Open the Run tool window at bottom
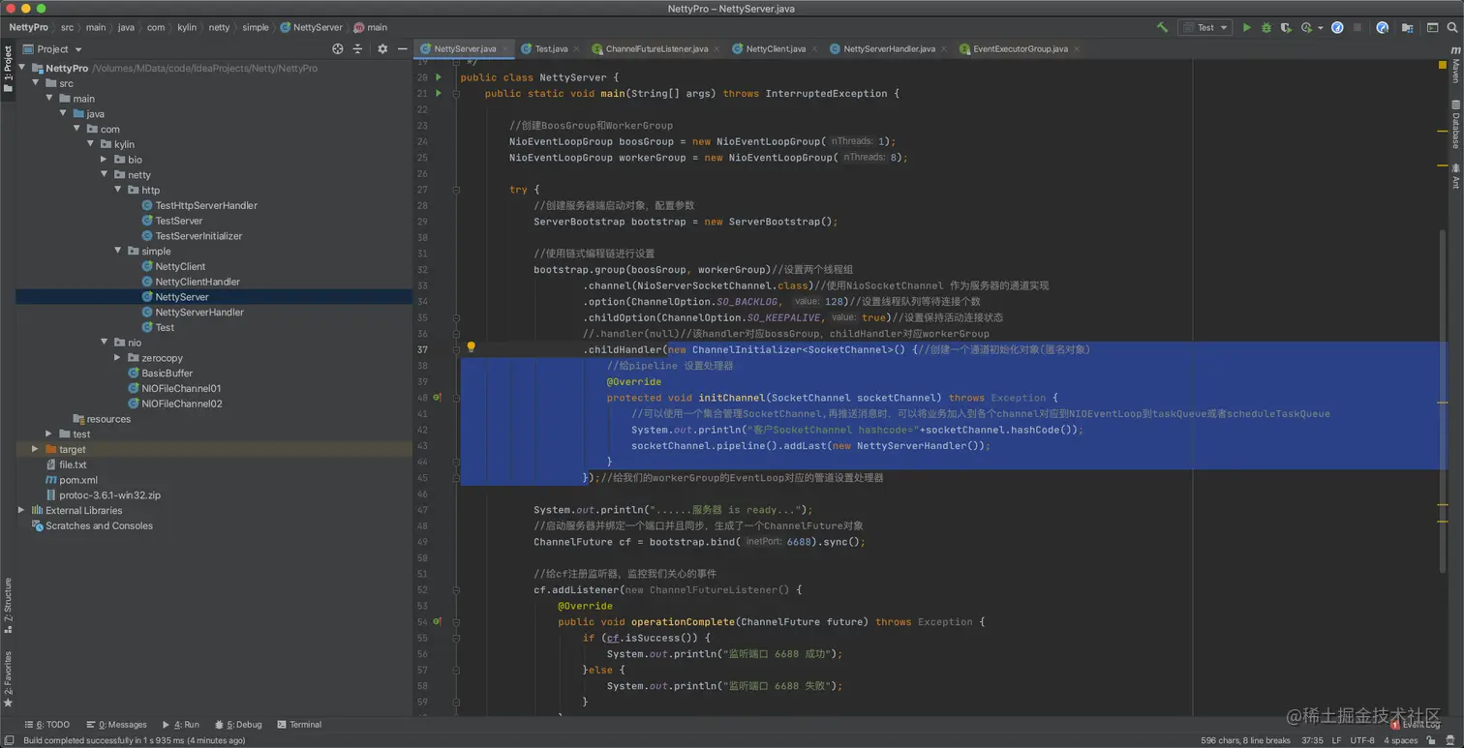The height and width of the screenshot is (748, 1464). coord(180,725)
